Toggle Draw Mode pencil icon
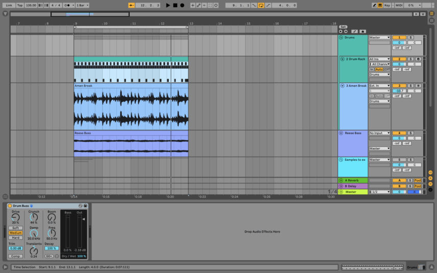Viewport: 437px width, 273px height. (x=374, y=5)
